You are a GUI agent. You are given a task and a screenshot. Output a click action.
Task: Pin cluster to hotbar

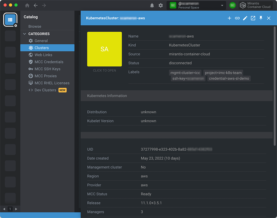click(261, 18)
